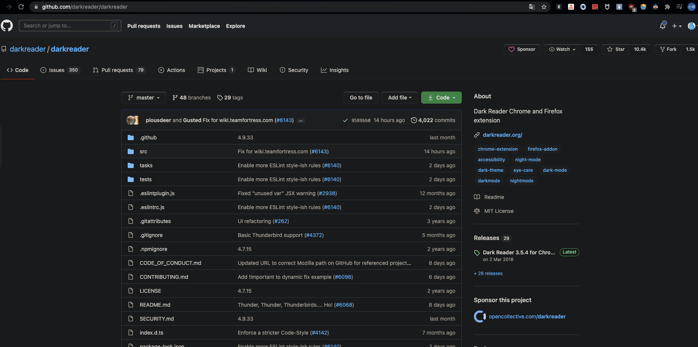Open the opencollective sponsor logo

[480, 316]
